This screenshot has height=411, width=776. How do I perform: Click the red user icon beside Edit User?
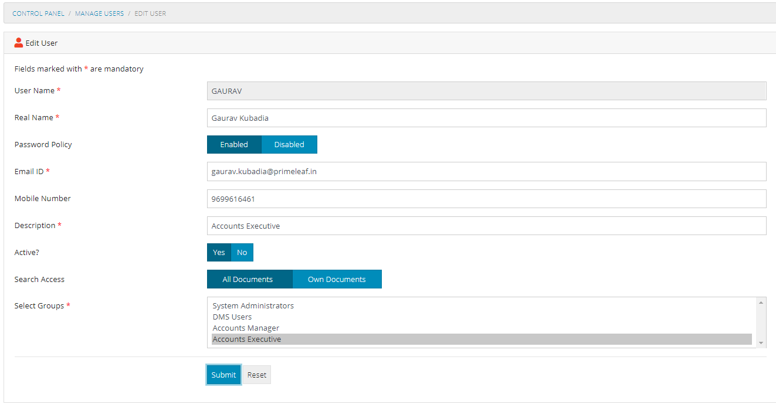coord(18,42)
